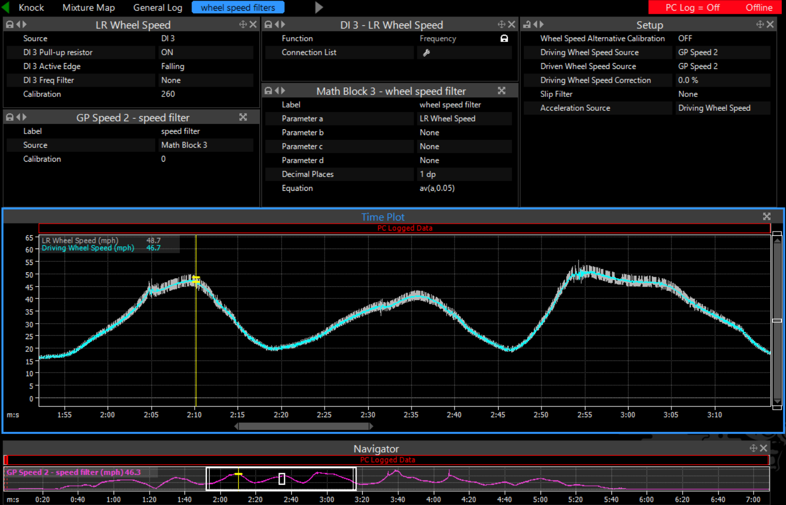Open Connection List wrench icon
Viewport: 786px width, 505px height.
426,52
